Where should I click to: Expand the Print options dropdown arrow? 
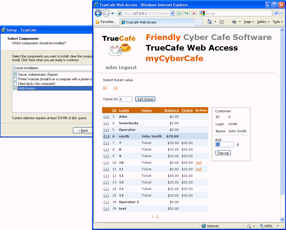click(x=240, y=22)
